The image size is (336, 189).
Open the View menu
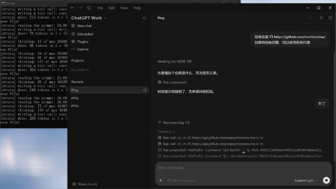124,8
